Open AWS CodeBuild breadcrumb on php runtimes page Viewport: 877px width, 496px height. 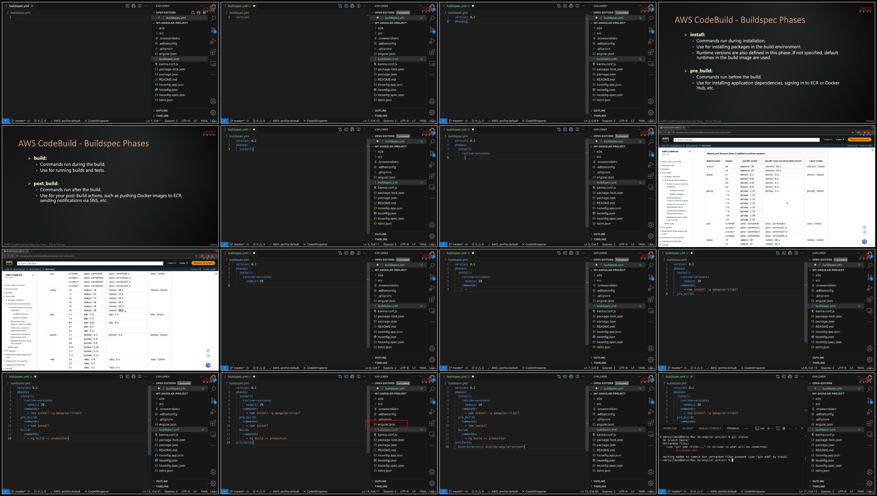click(35, 269)
